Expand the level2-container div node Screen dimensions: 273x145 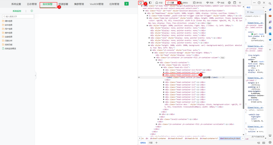158,119
